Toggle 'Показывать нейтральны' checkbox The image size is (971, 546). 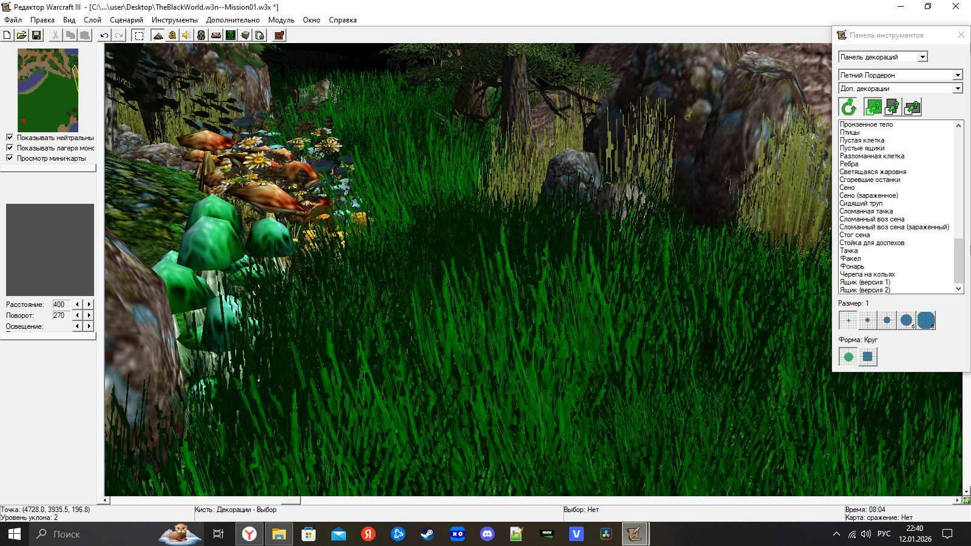(x=10, y=138)
